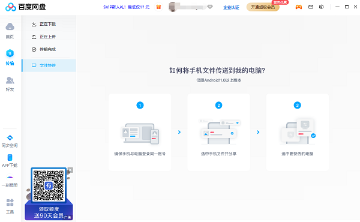Click 开通超级会员 button
This screenshot has height=222, width=360.
point(263,7)
